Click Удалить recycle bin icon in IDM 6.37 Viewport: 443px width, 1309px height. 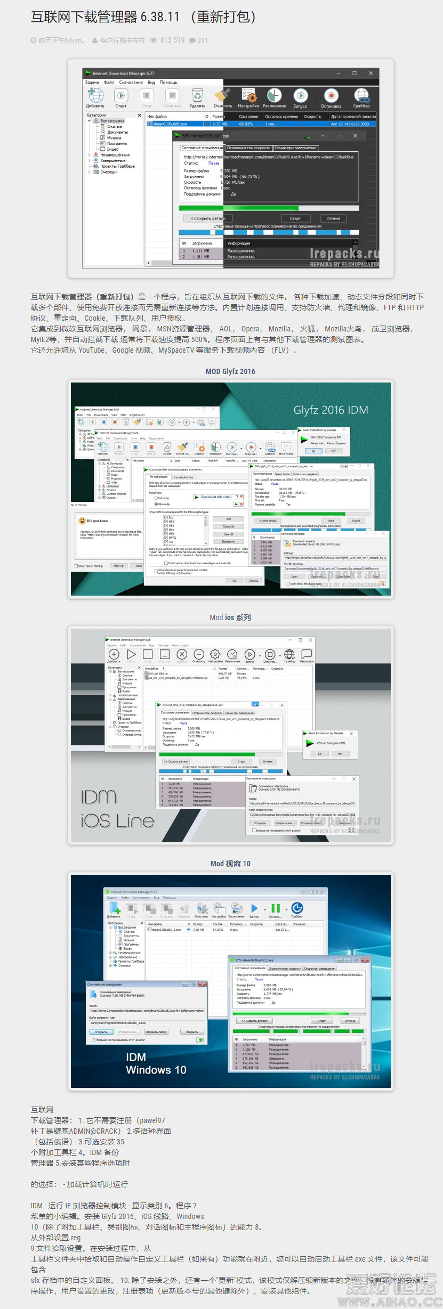tap(198, 95)
